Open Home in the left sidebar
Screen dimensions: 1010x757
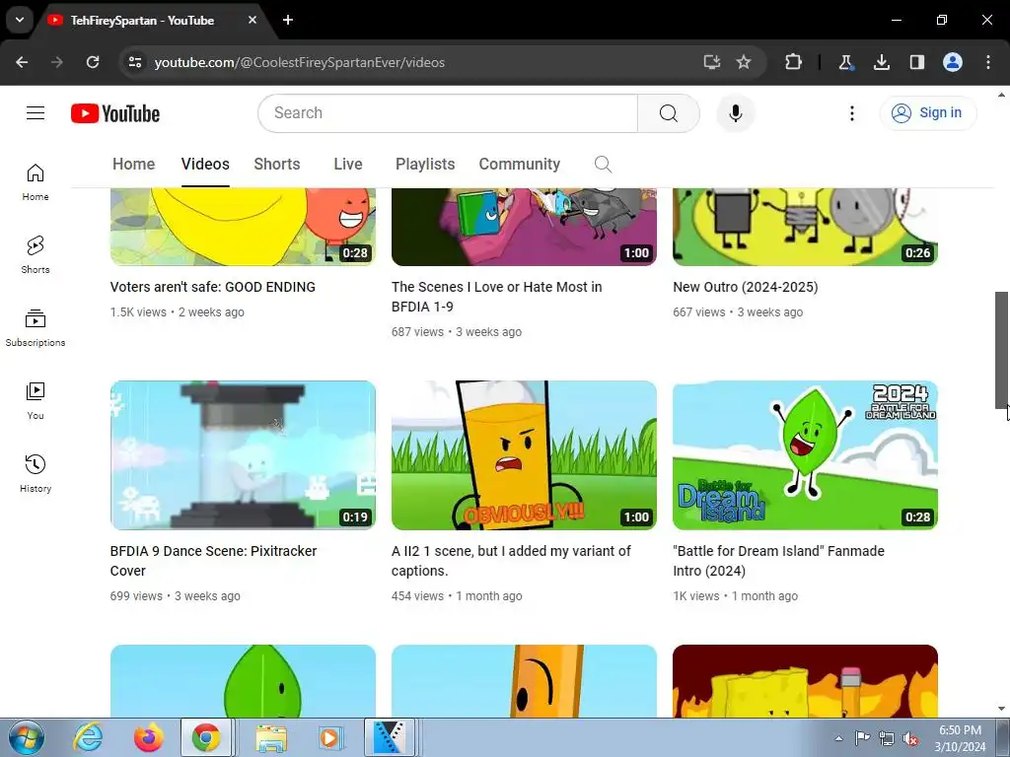(x=36, y=182)
